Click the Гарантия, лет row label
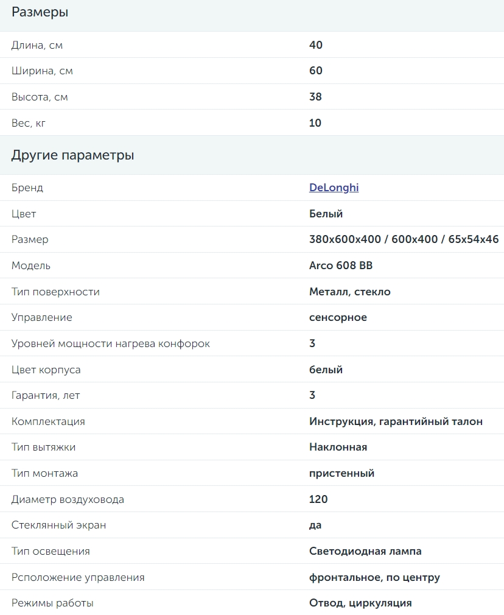The height and width of the screenshot is (615, 504). click(46, 395)
